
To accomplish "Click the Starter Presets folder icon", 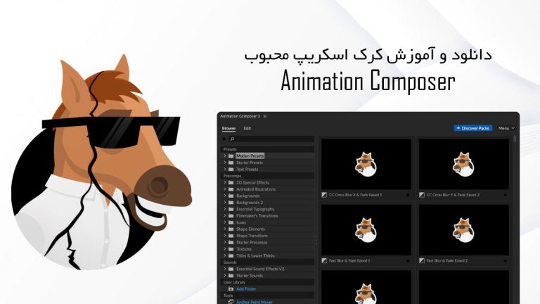I will click(231, 163).
